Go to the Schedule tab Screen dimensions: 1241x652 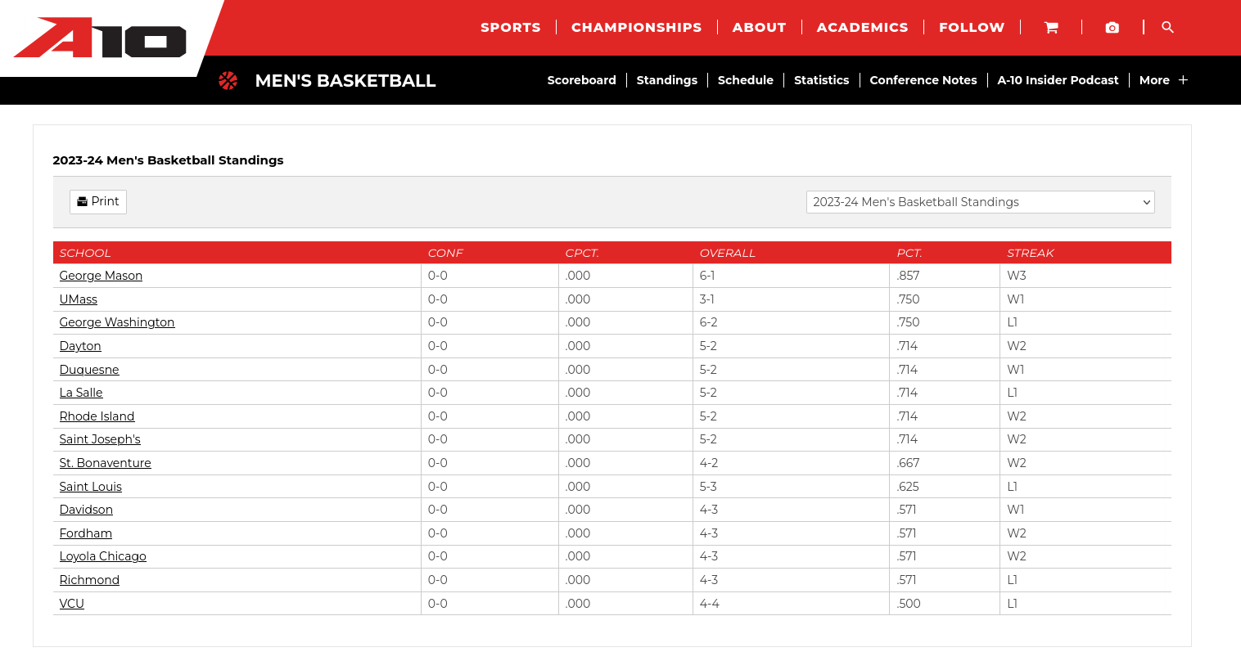tap(746, 80)
